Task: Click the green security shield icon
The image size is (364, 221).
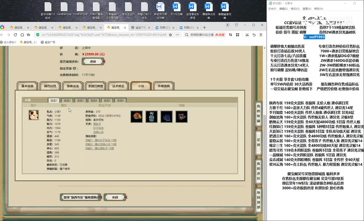Action: coord(38,35)
